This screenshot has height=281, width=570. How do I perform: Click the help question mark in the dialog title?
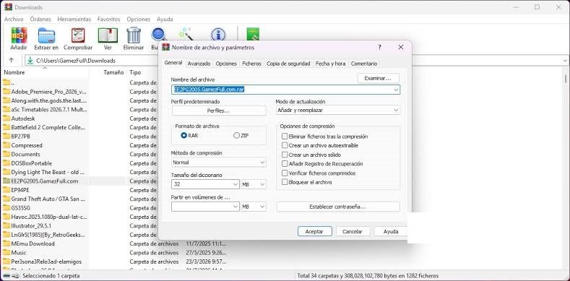pyautogui.click(x=379, y=47)
